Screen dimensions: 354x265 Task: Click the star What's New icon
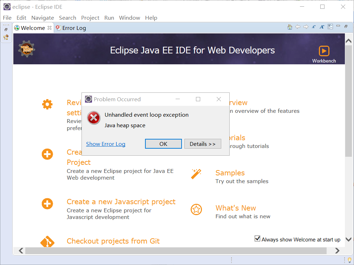click(196, 209)
